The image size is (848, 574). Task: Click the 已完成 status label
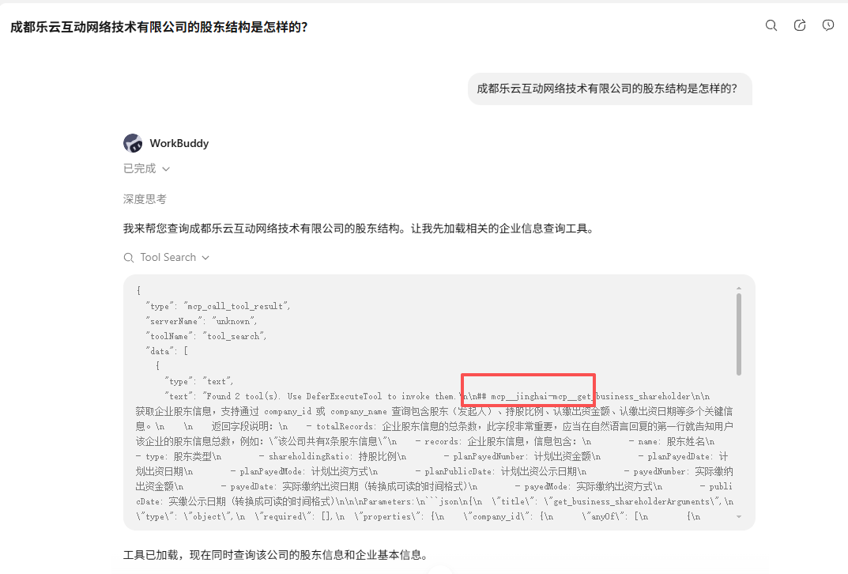click(x=140, y=168)
